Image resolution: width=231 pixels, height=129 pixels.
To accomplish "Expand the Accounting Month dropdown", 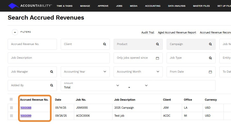I will click(158, 72).
